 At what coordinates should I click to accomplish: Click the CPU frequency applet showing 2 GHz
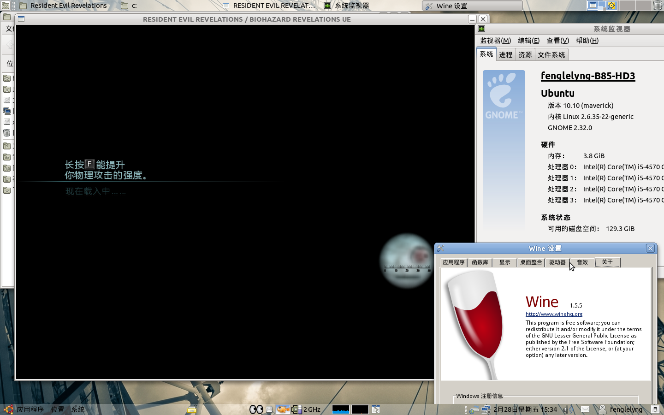[x=306, y=409]
